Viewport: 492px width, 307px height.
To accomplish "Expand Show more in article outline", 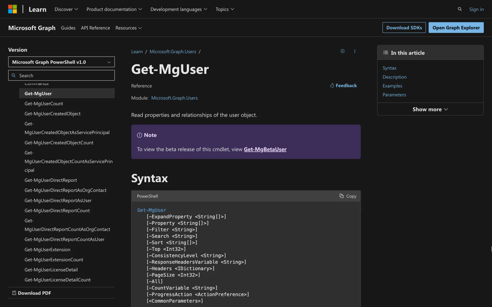I will click(x=430, y=109).
